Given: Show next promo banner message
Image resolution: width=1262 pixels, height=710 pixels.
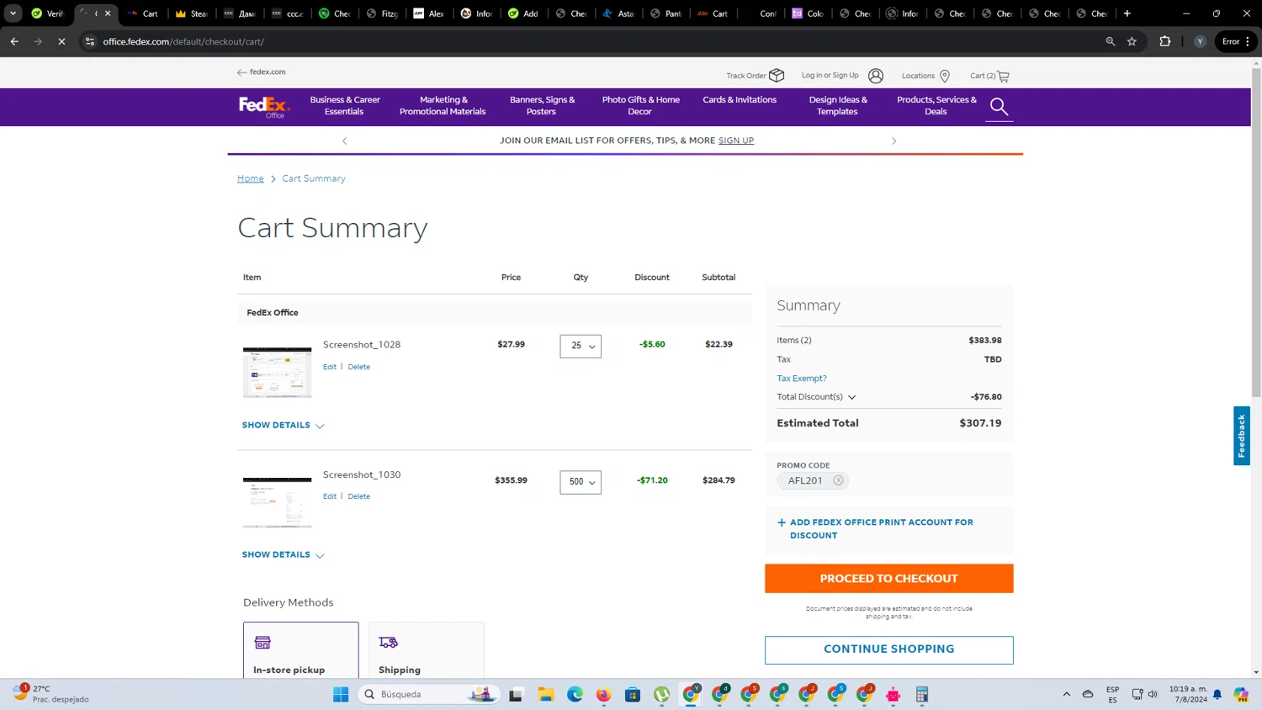Looking at the screenshot, I should [893, 140].
